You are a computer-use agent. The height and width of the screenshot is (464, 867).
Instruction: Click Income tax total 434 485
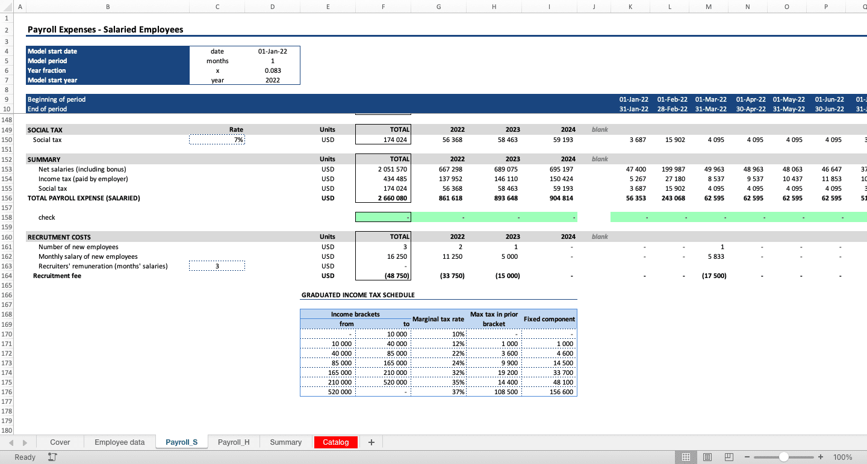[x=383, y=179]
